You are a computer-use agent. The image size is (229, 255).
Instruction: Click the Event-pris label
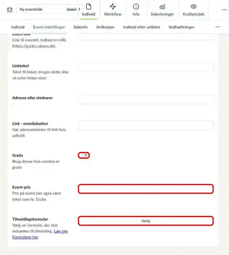click(x=21, y=187)
